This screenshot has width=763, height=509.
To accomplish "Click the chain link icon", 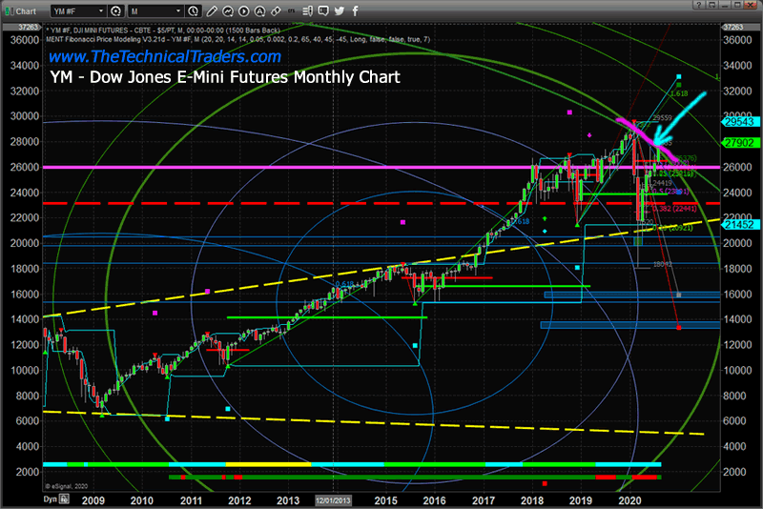I will coord(276,10).
